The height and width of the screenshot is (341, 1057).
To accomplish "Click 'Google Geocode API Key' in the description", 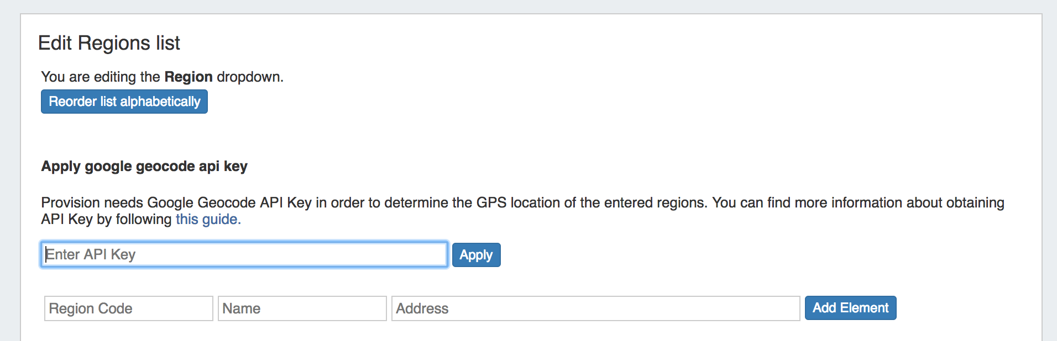I will point(229,203).
